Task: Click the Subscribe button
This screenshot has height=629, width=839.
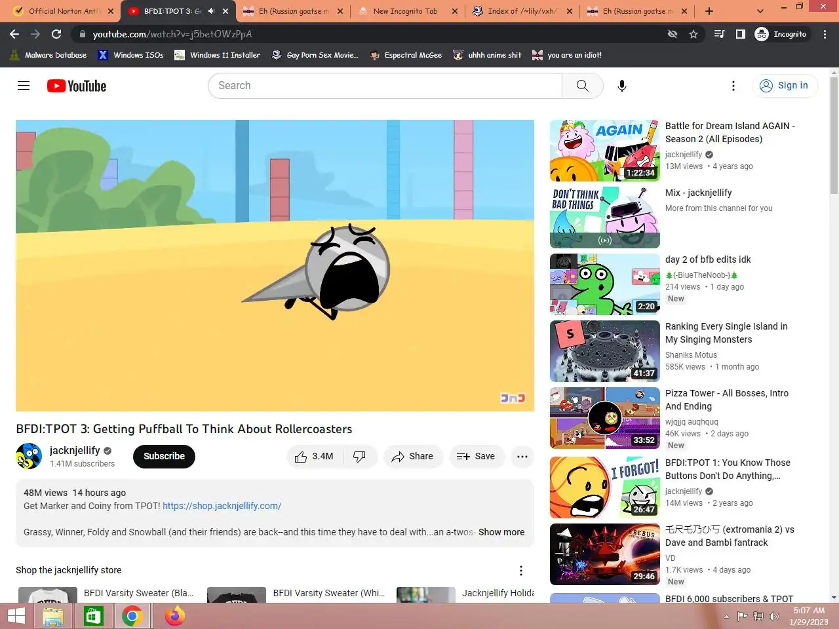Action: [x=164, y=457]
